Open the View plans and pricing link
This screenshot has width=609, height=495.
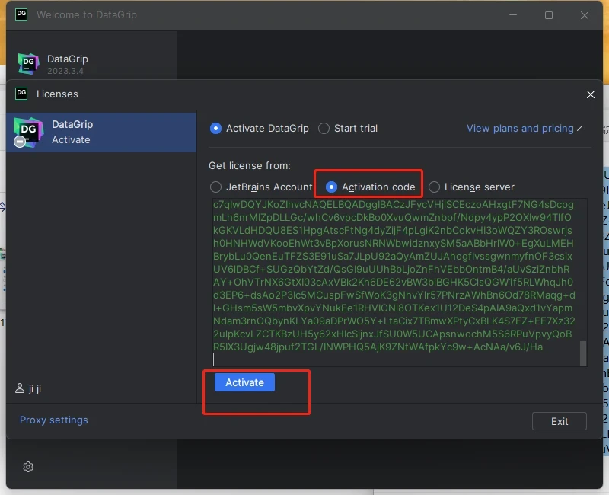point(524,129)
